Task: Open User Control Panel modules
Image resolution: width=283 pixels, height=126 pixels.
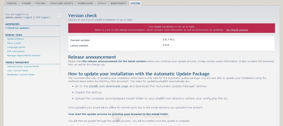Action: [x=17, y=71]
